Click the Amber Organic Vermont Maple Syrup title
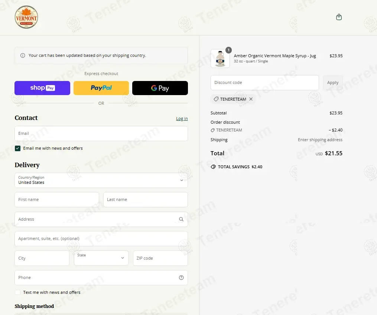Viewport: 377px width, 315px height. tap(275, 56)
